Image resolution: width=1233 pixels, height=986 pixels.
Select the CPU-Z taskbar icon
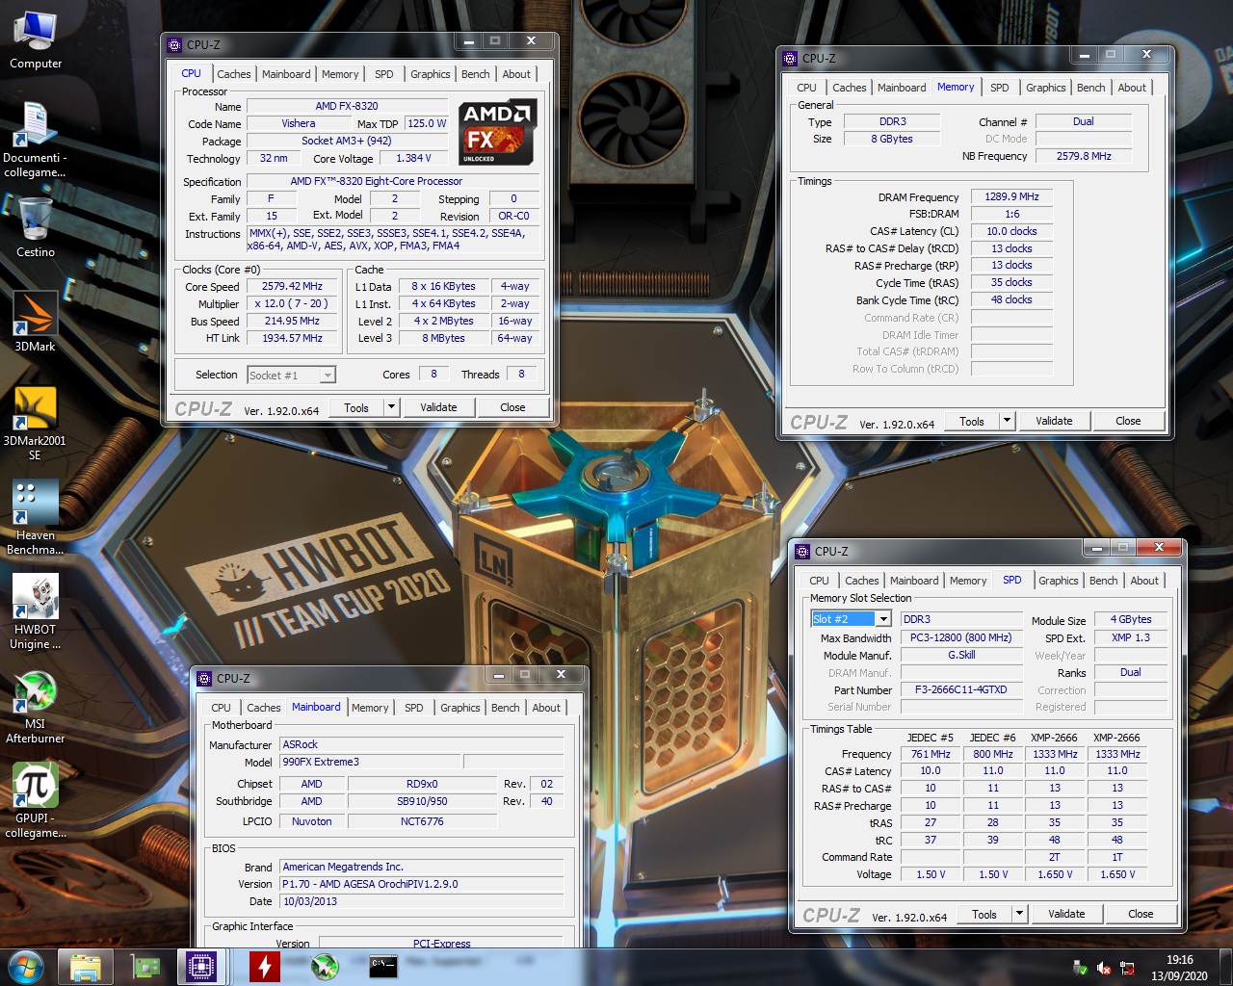201,967
